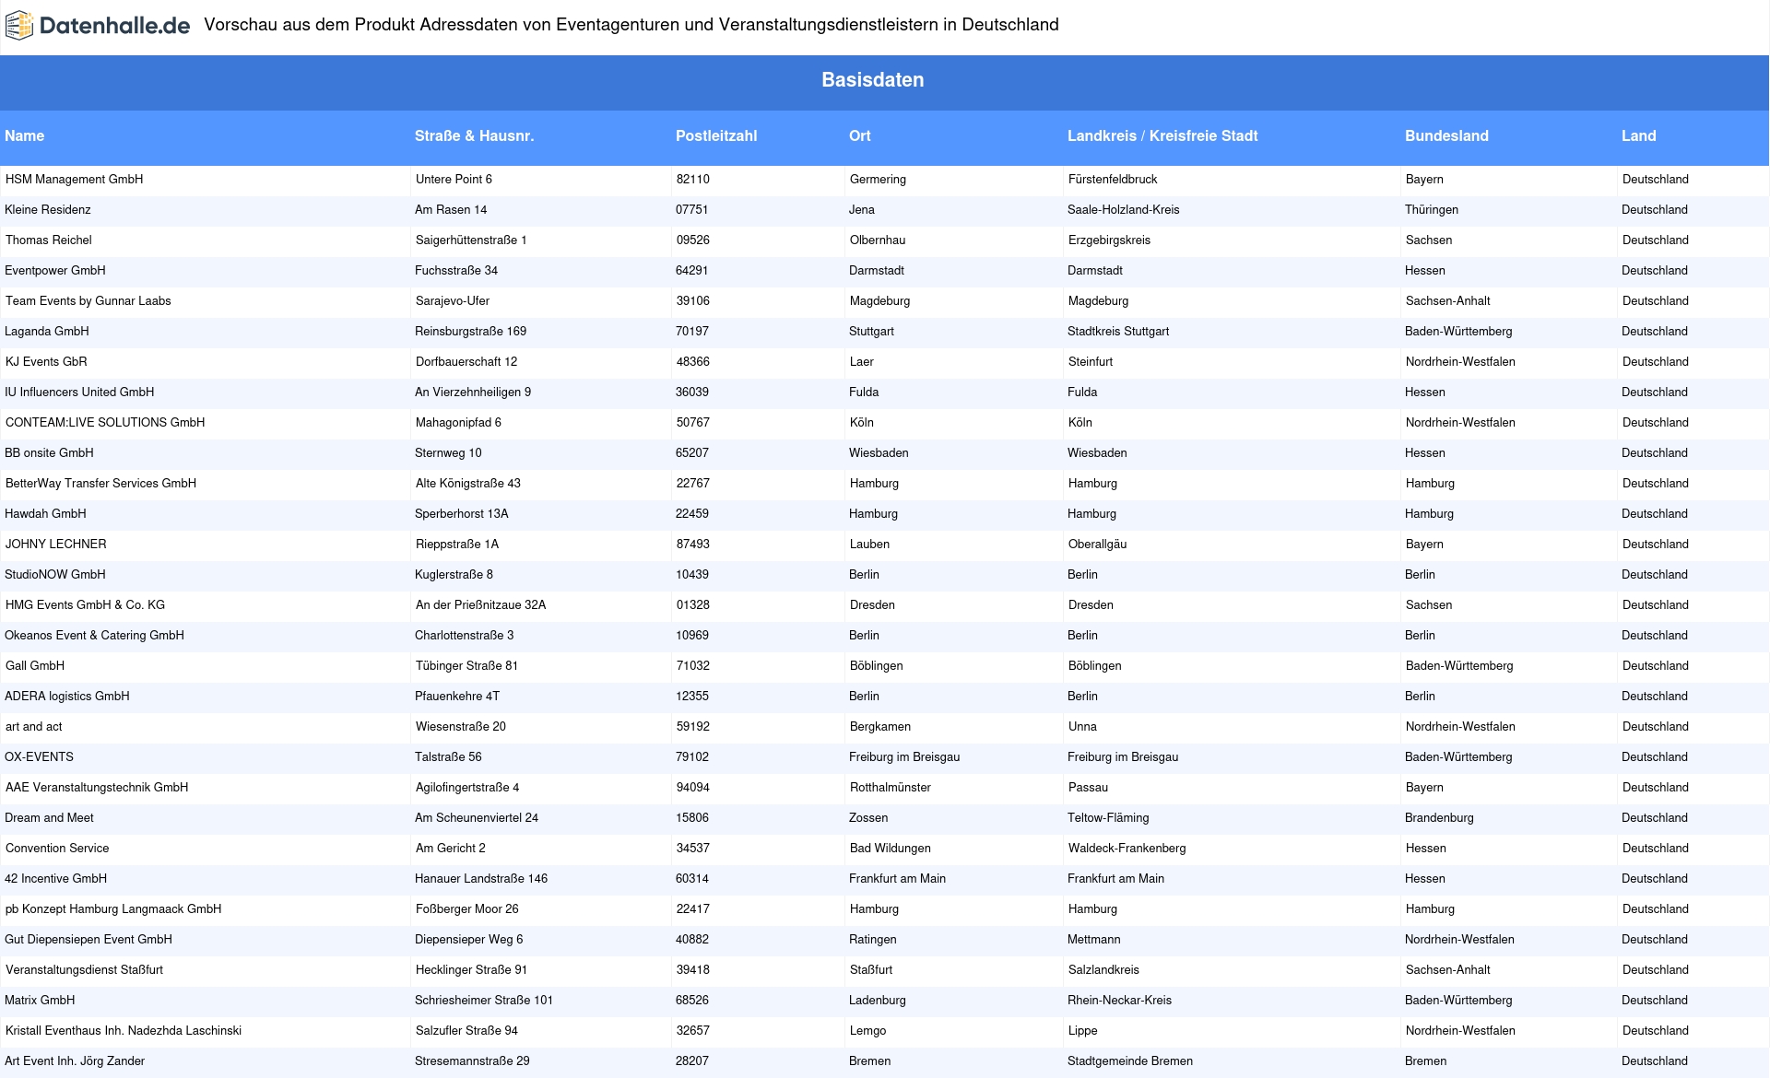Click the KJ Events GbR name
Viewport: 1770px width, 1078px height.
tap(46, 362)
